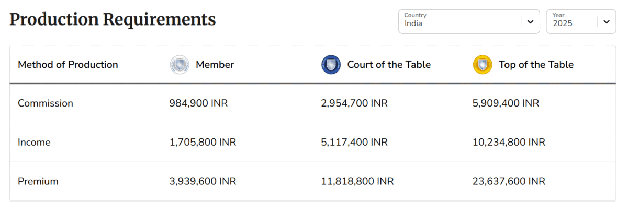Click the 2,954,700 INR commission value
The width and height of the screenshot is (628, 213).
(354, 103)
